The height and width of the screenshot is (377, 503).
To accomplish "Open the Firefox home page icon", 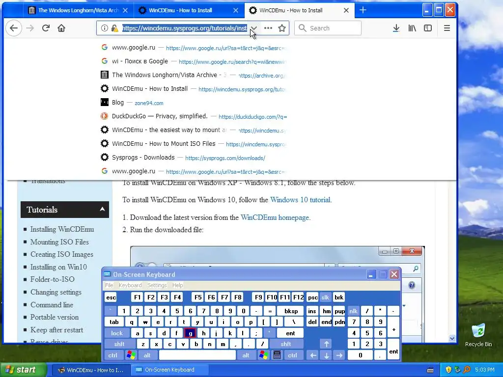I will (61, 28).
